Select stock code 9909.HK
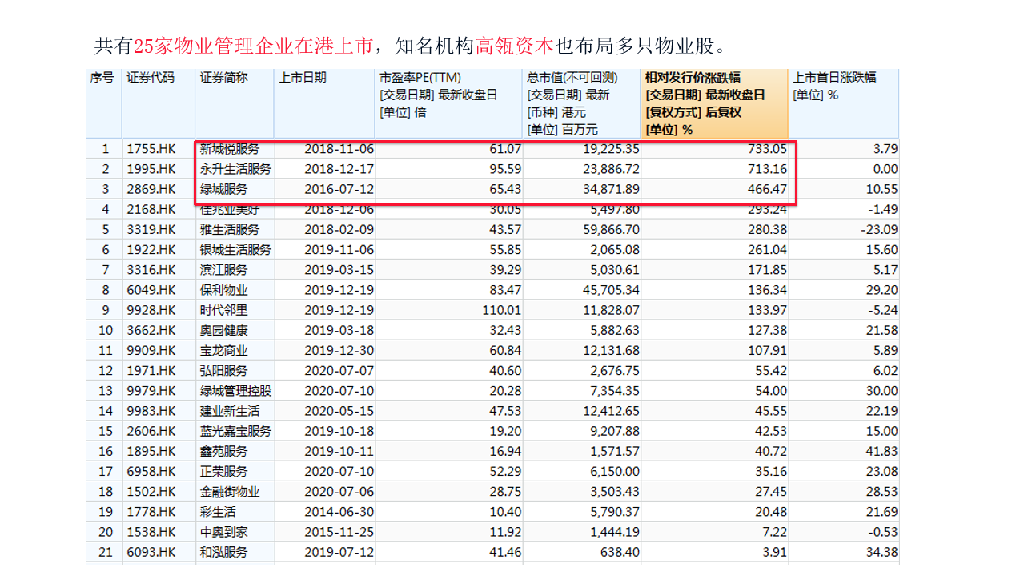 pos(151,350)
